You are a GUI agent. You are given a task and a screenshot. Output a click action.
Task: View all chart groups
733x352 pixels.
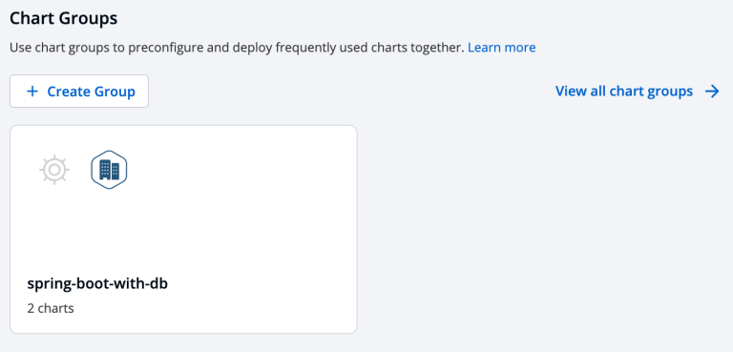(638, 92)
